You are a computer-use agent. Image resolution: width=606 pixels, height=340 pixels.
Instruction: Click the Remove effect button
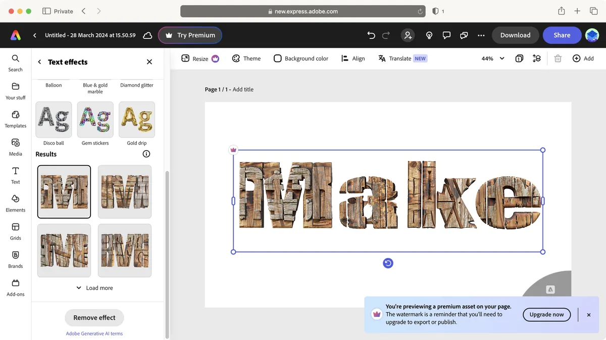(94, 317)
